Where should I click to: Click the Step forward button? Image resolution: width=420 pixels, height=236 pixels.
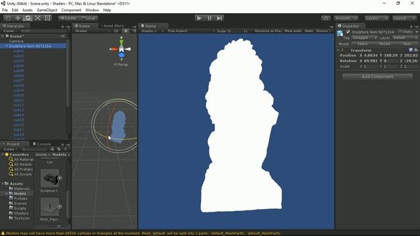(219, 18)
